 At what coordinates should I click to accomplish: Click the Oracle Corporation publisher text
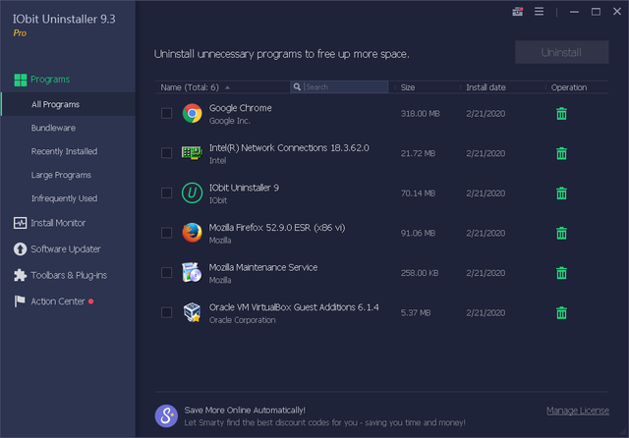point(243,320)
